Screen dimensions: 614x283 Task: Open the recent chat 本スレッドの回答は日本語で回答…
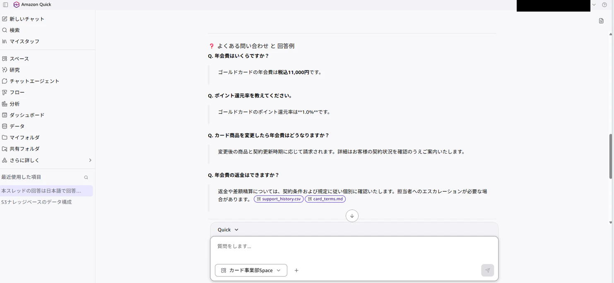coord(46,191)
